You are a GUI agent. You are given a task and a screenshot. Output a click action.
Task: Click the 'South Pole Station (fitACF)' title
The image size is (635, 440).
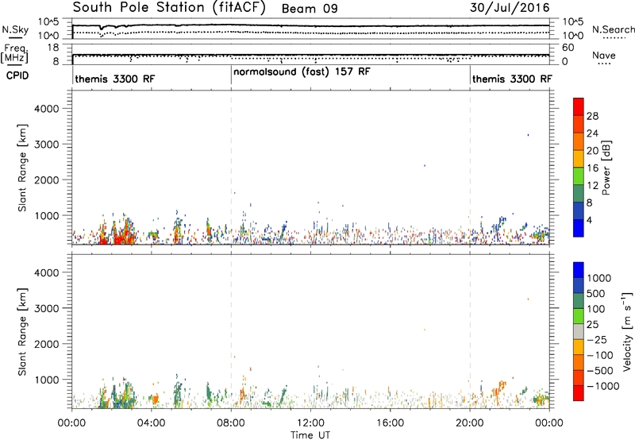(x=169, y=8)
